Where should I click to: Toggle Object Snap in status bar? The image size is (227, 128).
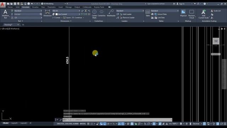(123, 124)
